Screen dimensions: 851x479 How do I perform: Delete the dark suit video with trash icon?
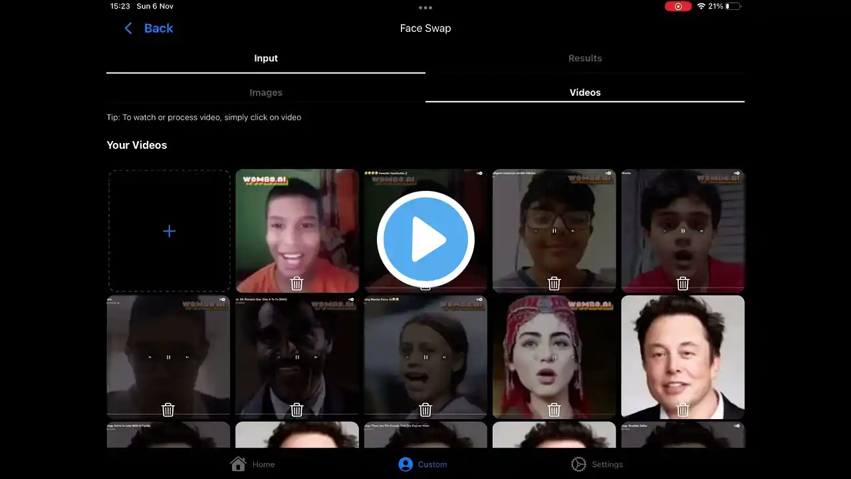tap(297, 410)
